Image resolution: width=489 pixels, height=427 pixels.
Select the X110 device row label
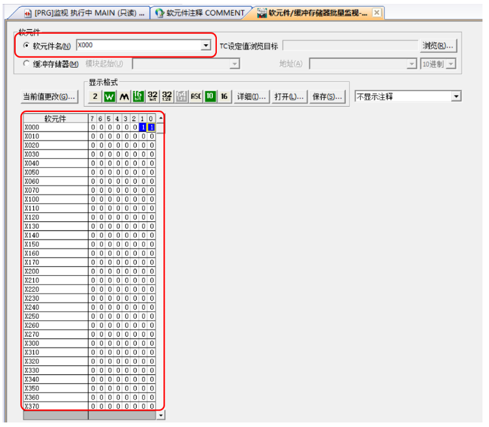(x=56, y=208)
